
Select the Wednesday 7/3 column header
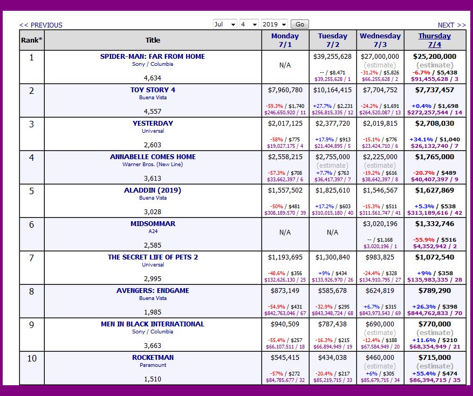[380, 40]
